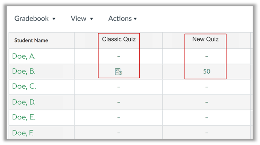Select Doe, E.'s Classic Quiz grade cell

(119, 118)
